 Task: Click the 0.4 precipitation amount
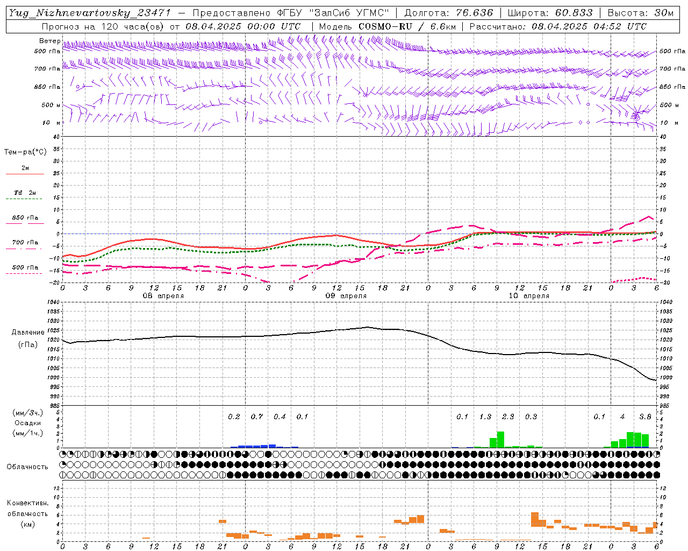point(279,416)
